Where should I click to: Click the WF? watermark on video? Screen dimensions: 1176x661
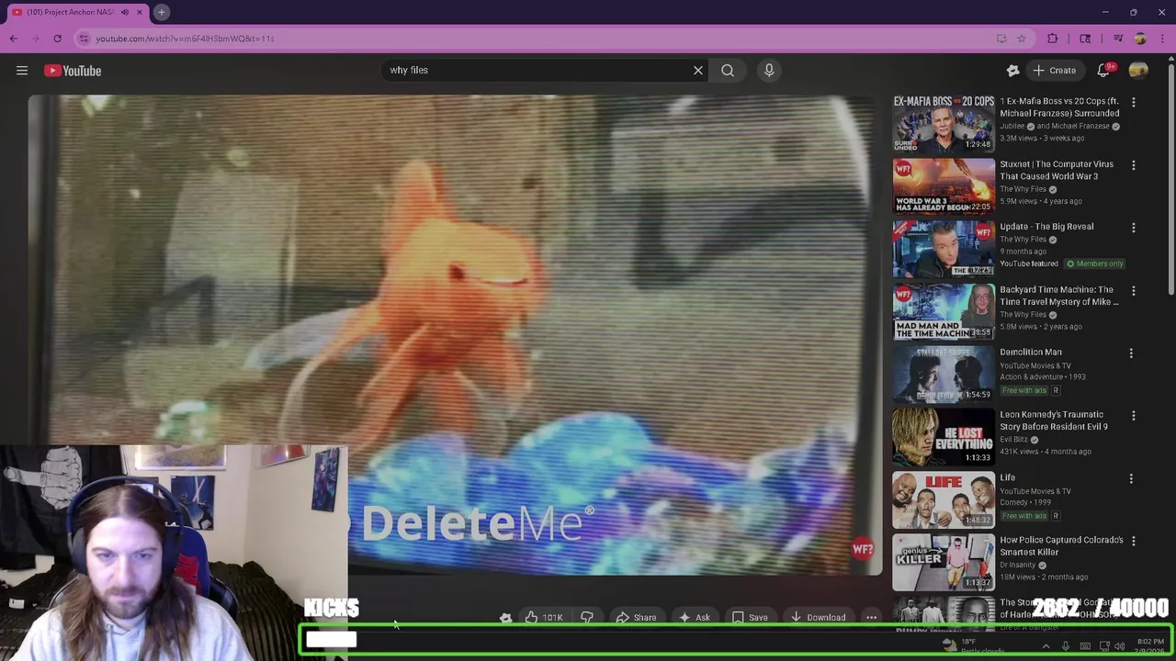tap(863, 549)
